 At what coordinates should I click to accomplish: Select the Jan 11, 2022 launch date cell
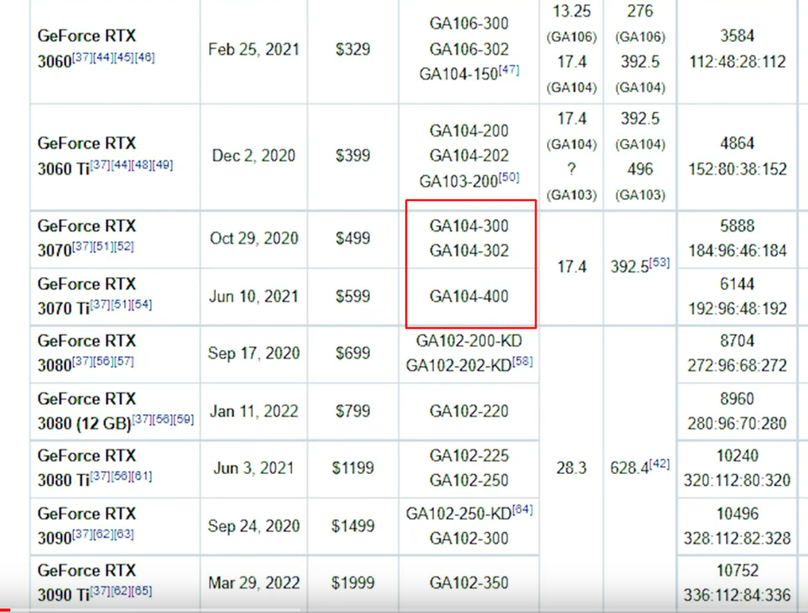[x=254, y=411]
